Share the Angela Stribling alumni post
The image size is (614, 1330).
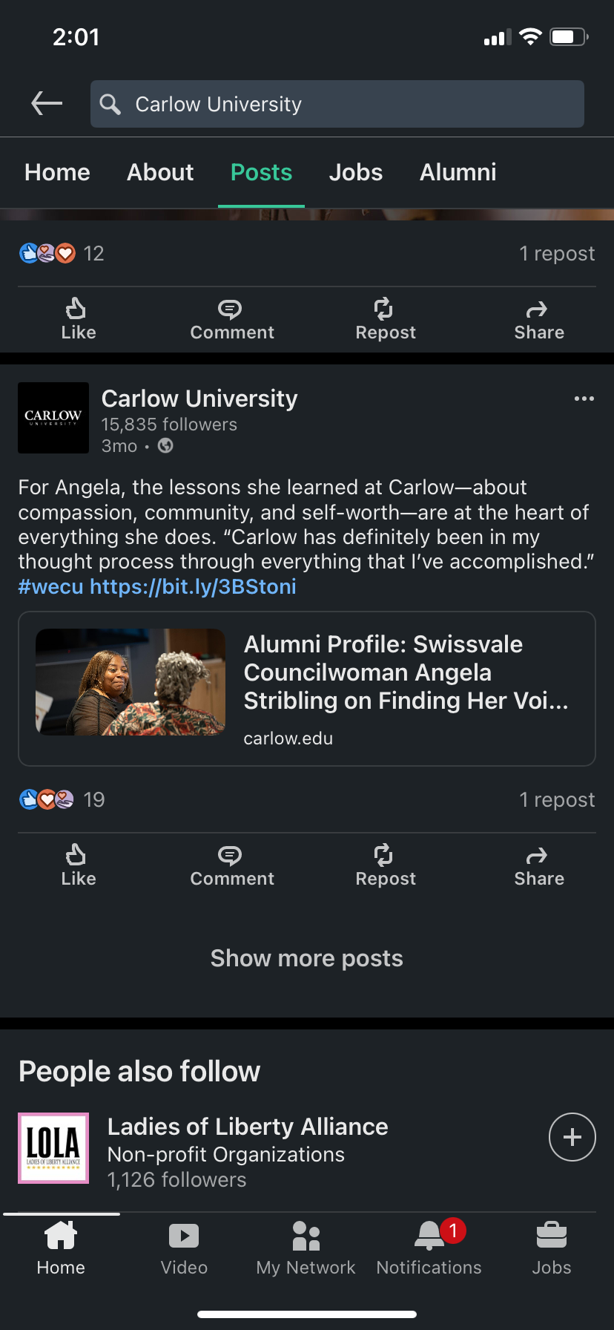[539, 864]
